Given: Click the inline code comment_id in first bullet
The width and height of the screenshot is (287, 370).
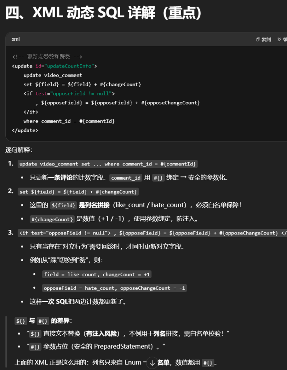Looking at the screenshot, I should [x=126, y=178].
